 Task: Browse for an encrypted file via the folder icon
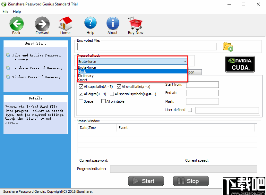click(228, 47)
